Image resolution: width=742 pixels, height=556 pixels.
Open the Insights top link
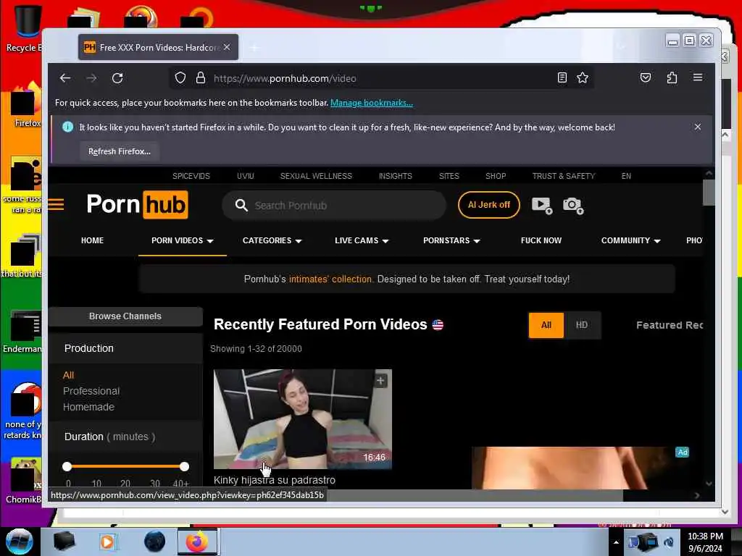click(x=395, y=176)
